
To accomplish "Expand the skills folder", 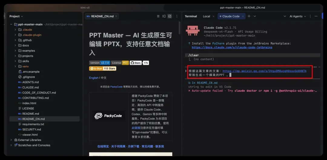I will 15,61.
